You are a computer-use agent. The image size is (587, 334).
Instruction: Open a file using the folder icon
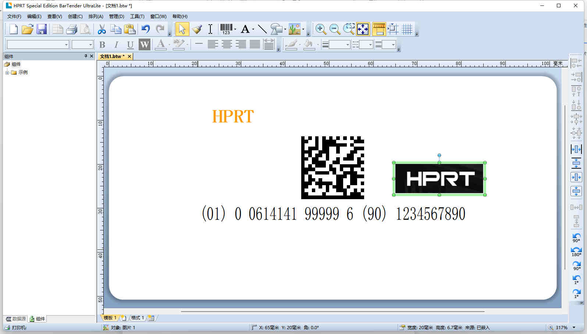(x=27, y=29)
